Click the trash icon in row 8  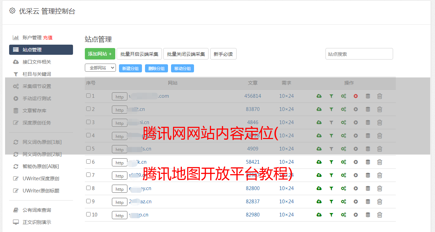coord(380,188)
